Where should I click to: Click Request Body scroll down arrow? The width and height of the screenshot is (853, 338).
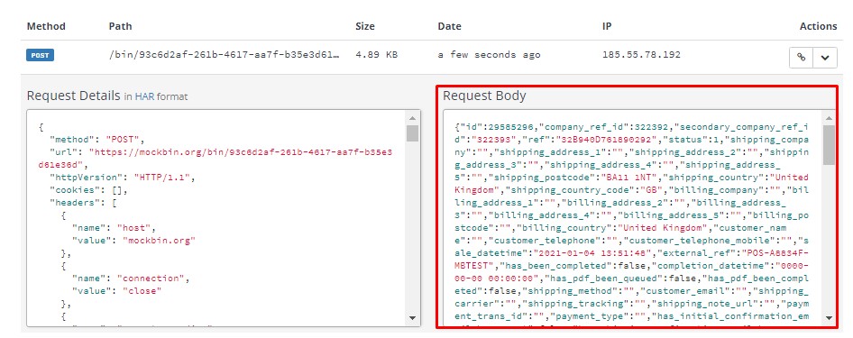click(x=829, y=318)
